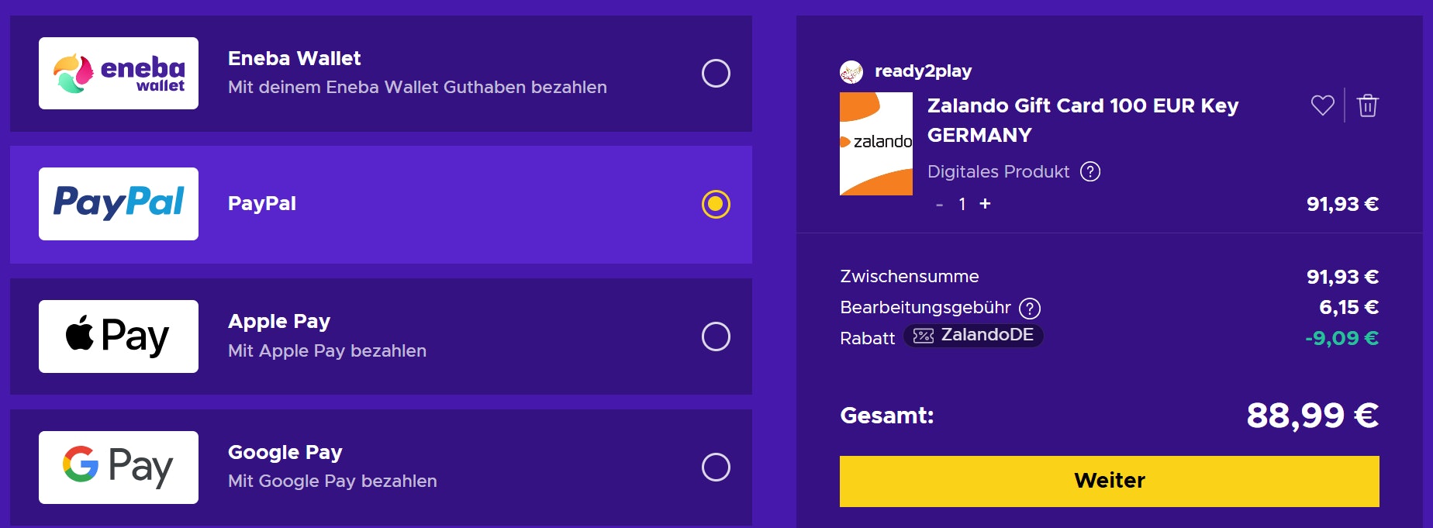Click the Weiter button
The image size is (1433, 528).
click(1108, 481)
